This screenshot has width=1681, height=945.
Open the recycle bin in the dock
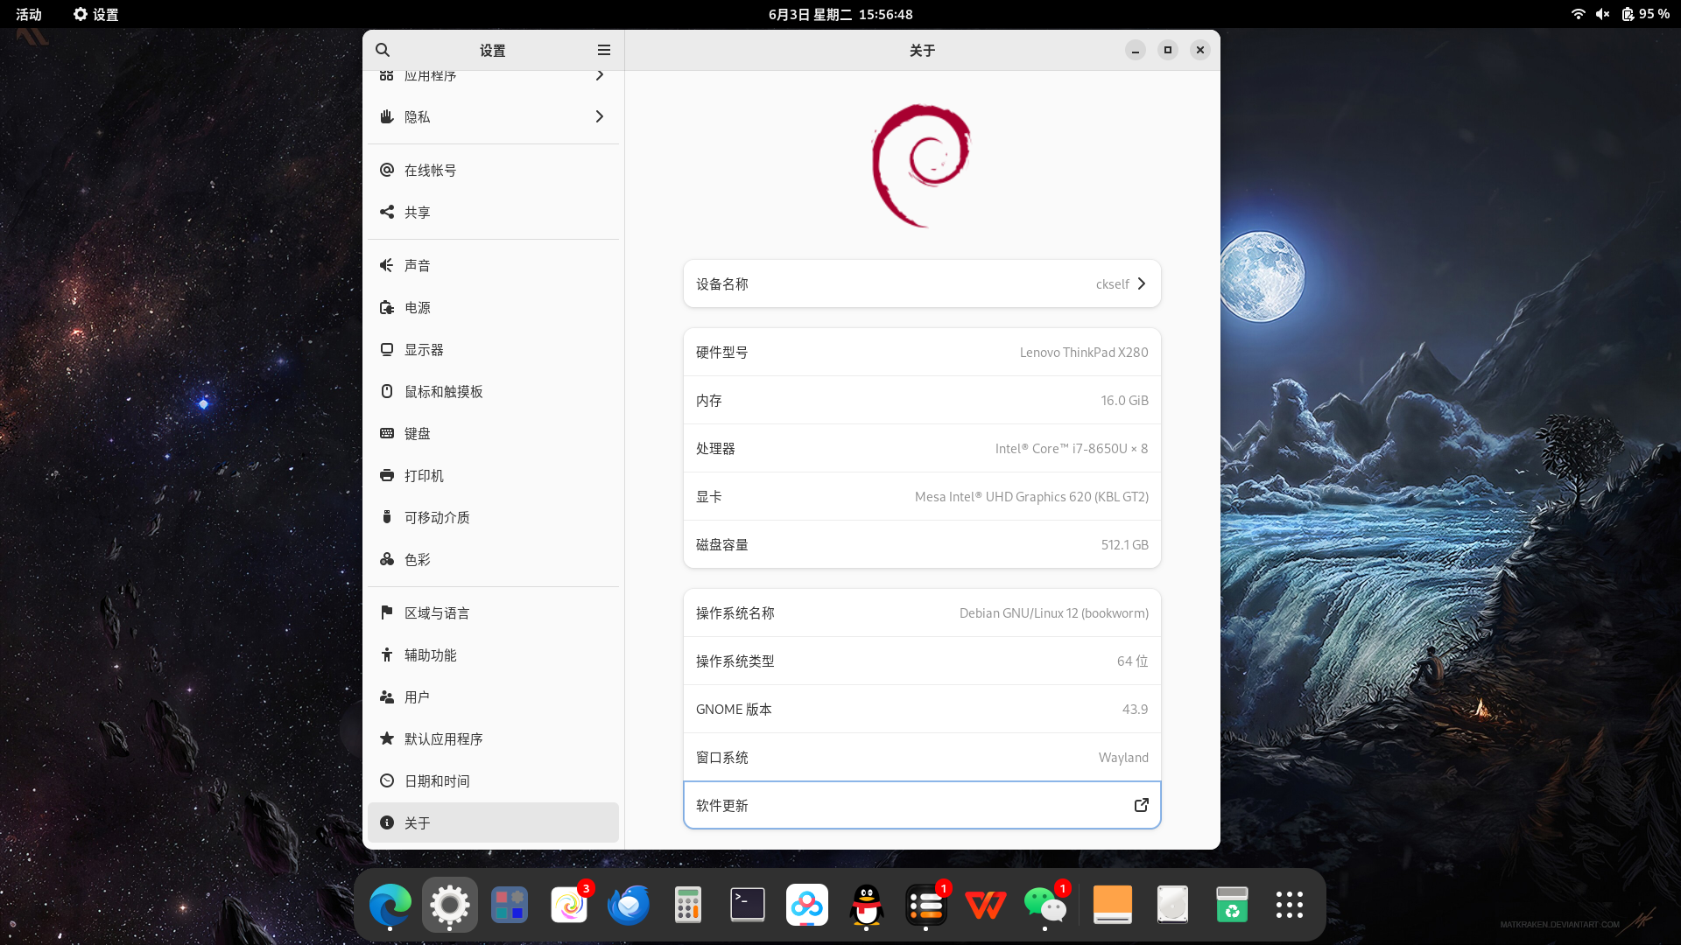coord(1232,905)
